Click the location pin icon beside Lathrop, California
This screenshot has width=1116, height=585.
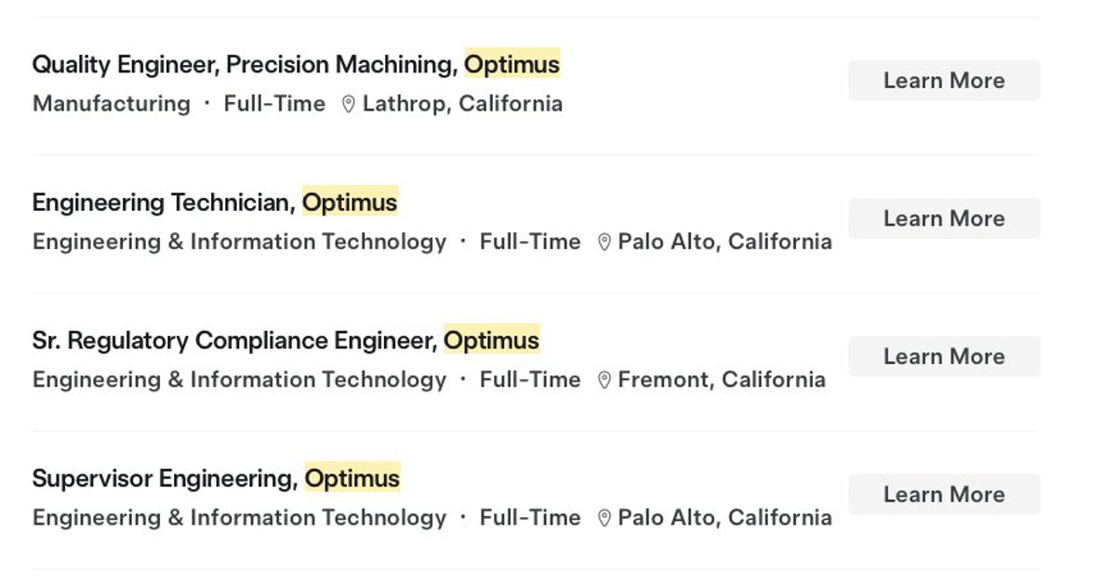(350, 103)
